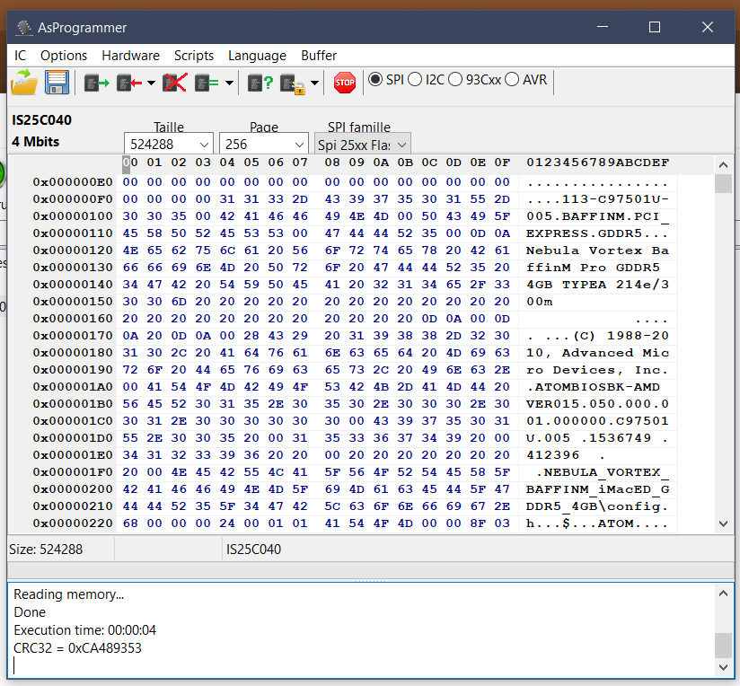Click the 'Done' log line

click(30, 612)
